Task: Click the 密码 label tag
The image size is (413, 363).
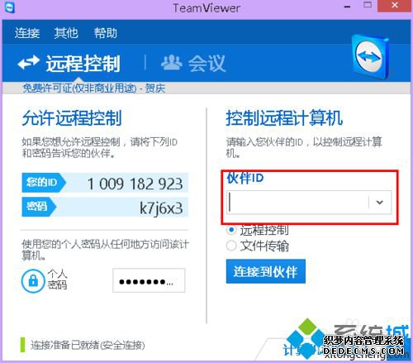Action: point(39,207)
